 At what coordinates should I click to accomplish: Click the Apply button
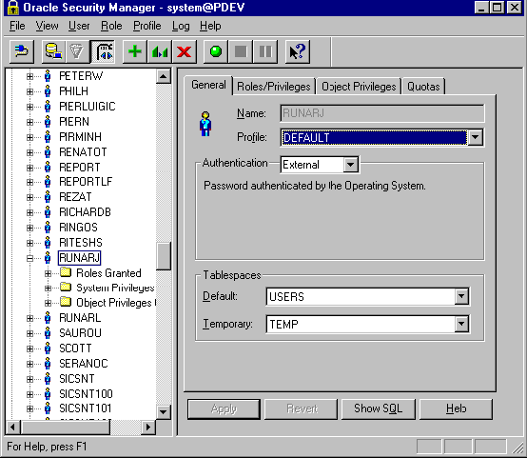pos(224,408)
